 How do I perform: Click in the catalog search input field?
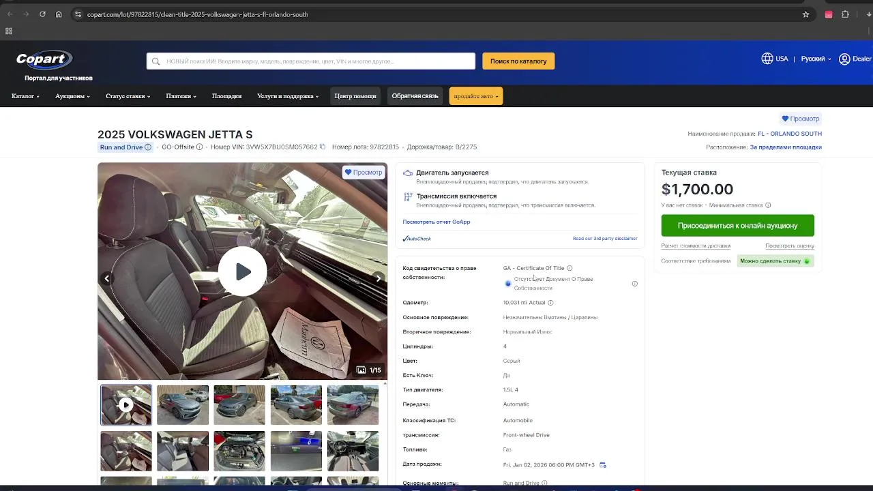311,61
